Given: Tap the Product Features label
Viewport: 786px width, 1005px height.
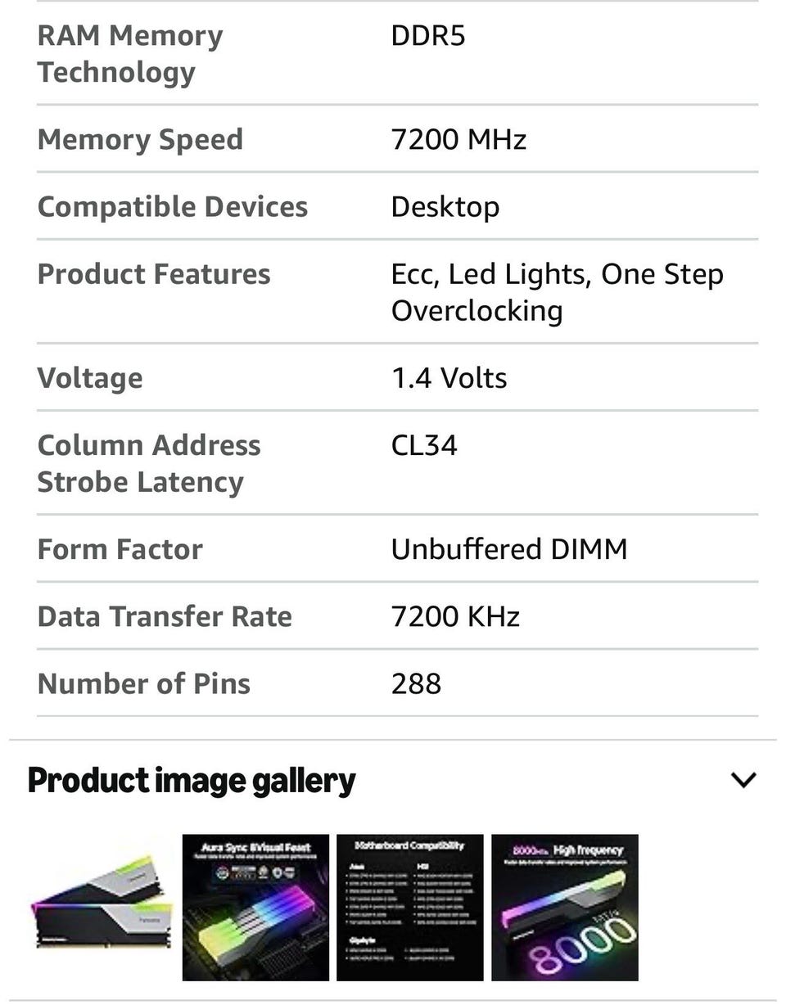Looking at the screenshot, I should point(154,274).
